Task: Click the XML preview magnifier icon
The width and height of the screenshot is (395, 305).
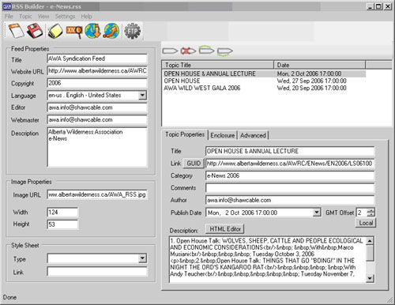Action: tap(74, 31)
